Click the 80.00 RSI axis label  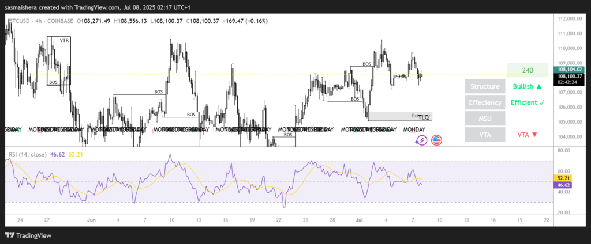564,150
